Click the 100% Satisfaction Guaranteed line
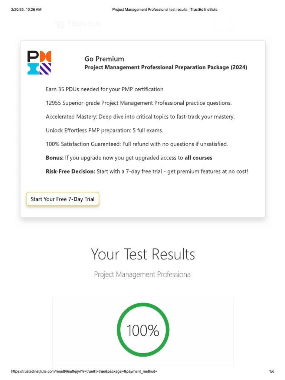This screenshot has width=285, height=380. pos(137,144)
